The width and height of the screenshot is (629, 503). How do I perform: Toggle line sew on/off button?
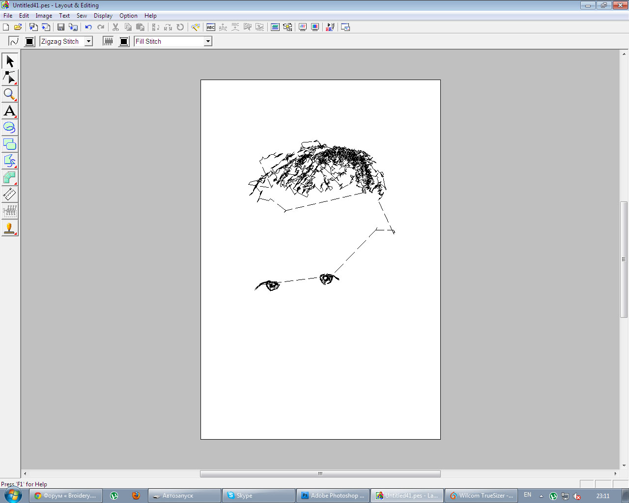(x=14, y=41)
